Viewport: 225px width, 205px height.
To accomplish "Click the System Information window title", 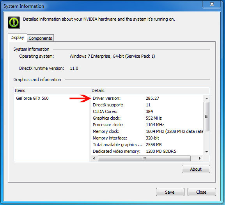I will coord(24,6).
